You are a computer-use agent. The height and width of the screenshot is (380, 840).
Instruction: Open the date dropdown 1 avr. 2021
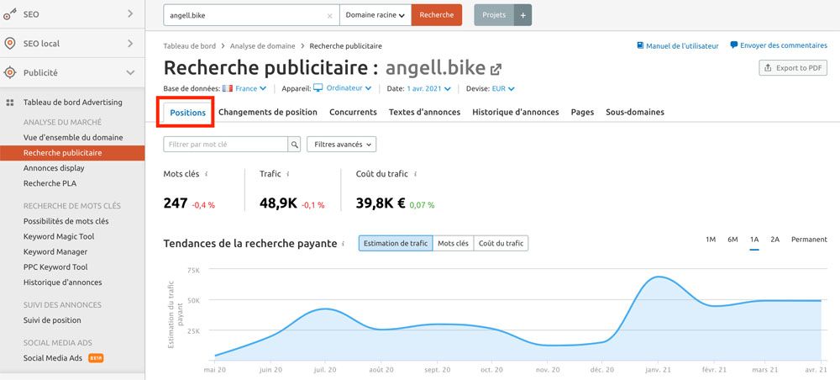click(428, 88)
